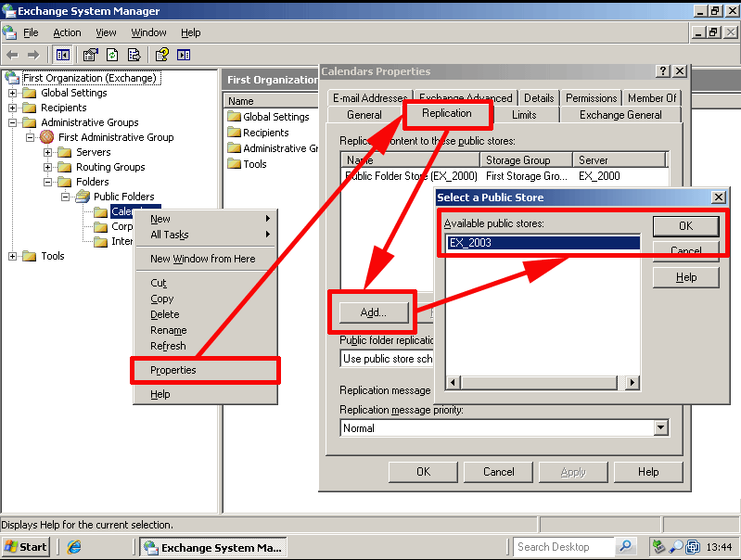This screenshot has width=741, height=560.
Task: Expand the Routing Groups tree node
Action: (47, 167)
